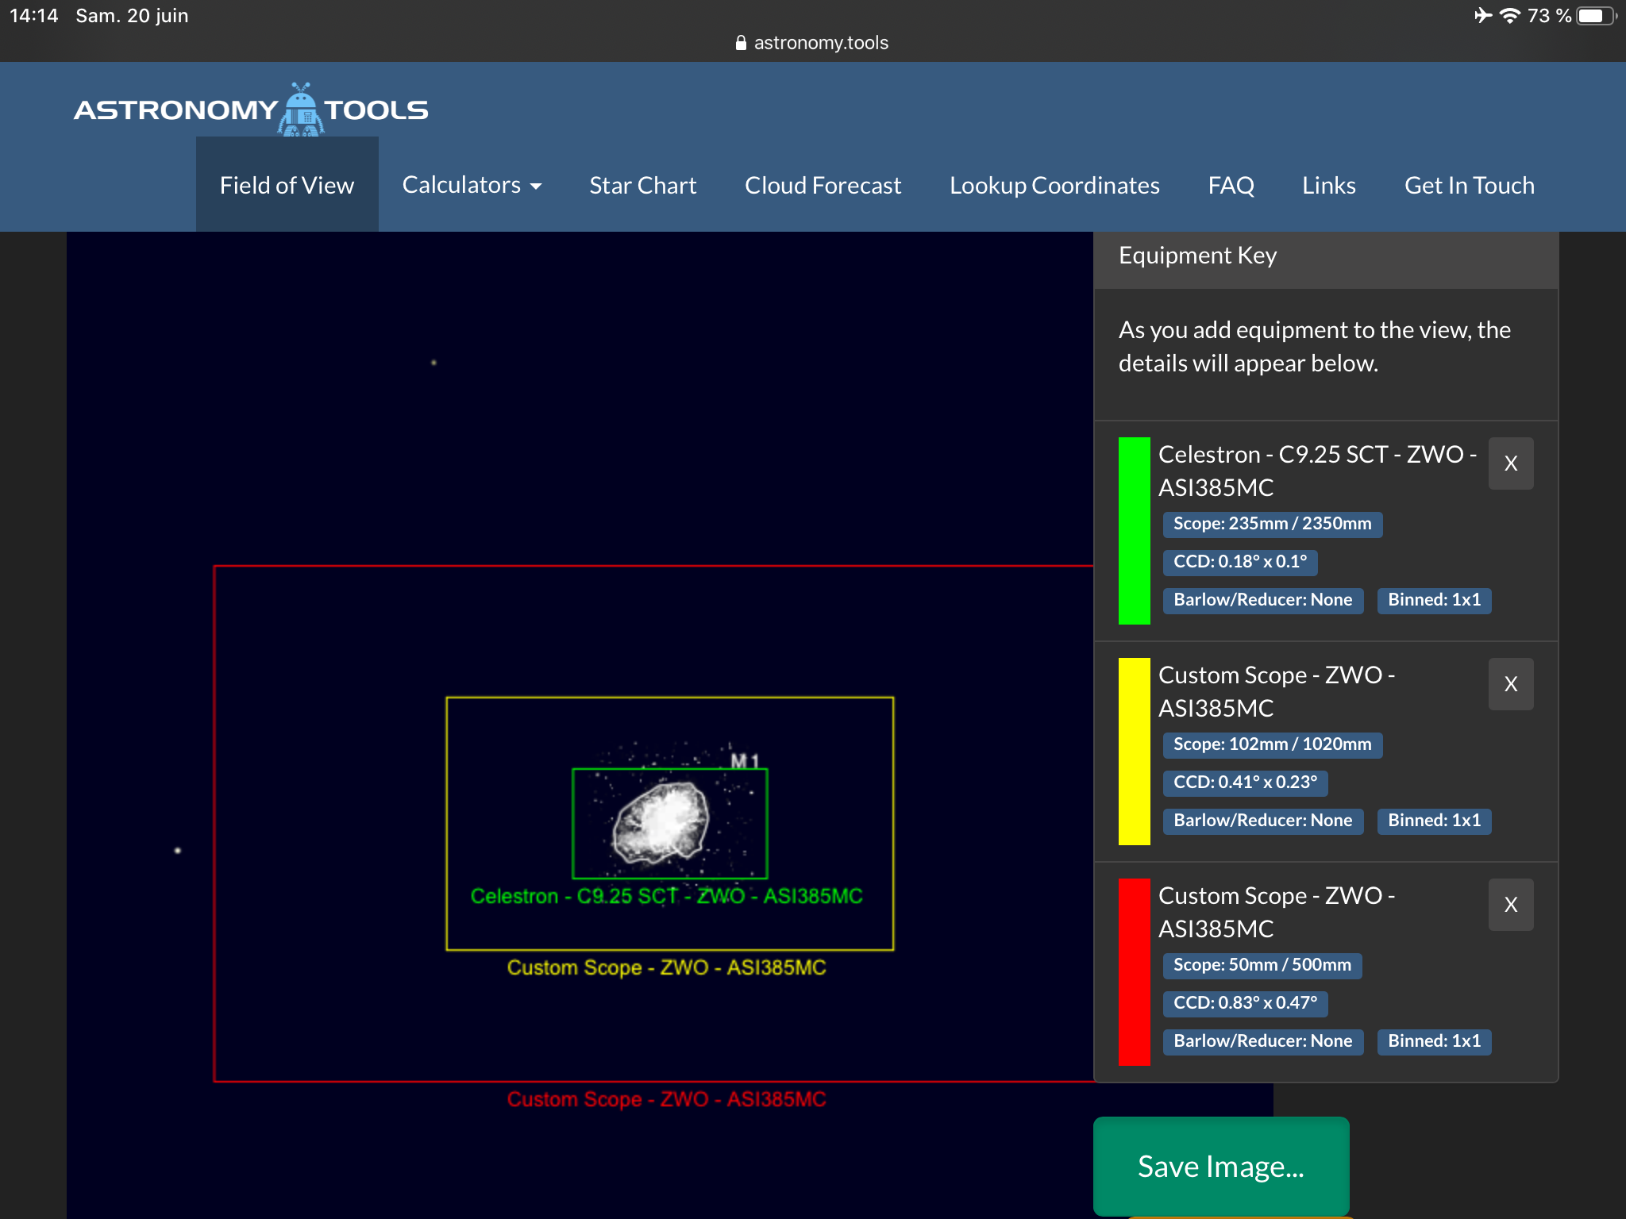This screenshot has width=1626, height=1219.
Task: Click the yellow Custom Scope label in sky view
Action: click(x=666, y=967)
